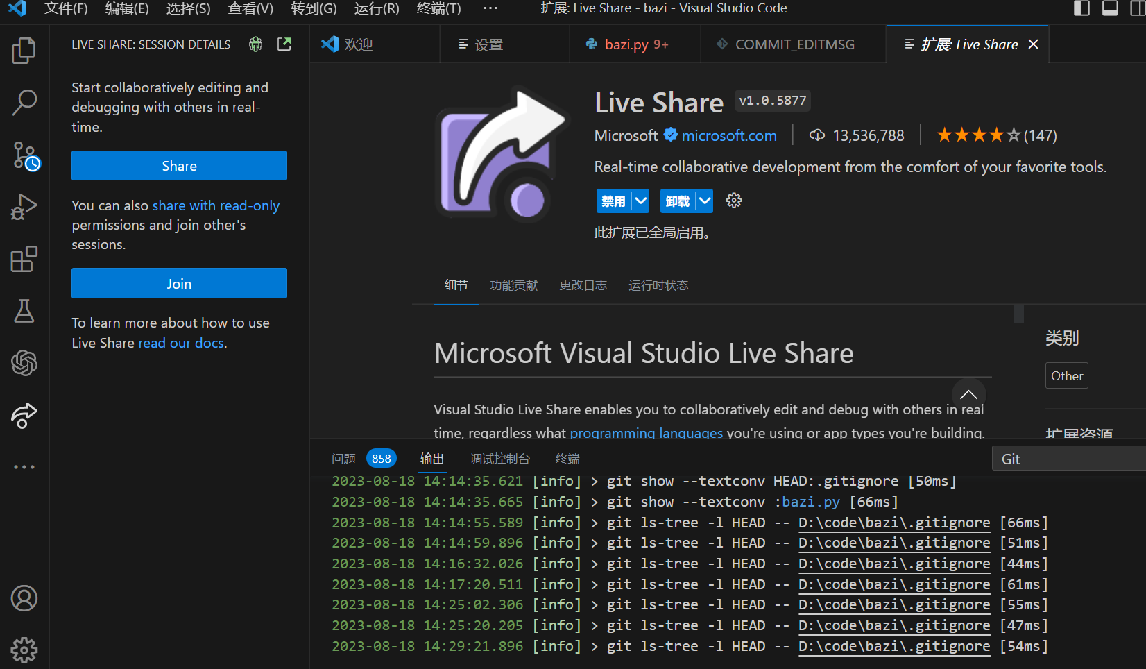Viewport: 1146px width, 669px height.
Task: Select the 细节 extension details tab
Action: click(x=456, y=285)
